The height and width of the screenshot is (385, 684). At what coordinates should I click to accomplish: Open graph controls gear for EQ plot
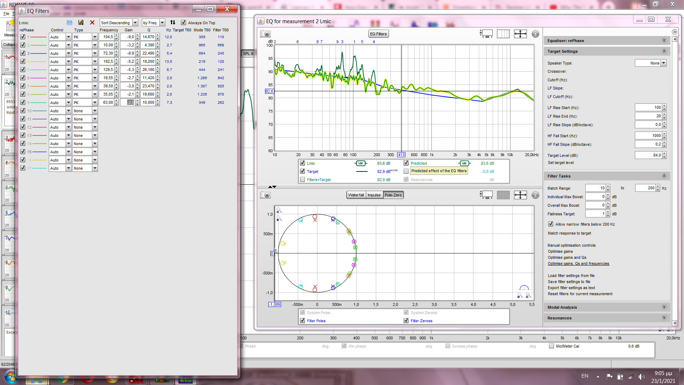point(535,34)
